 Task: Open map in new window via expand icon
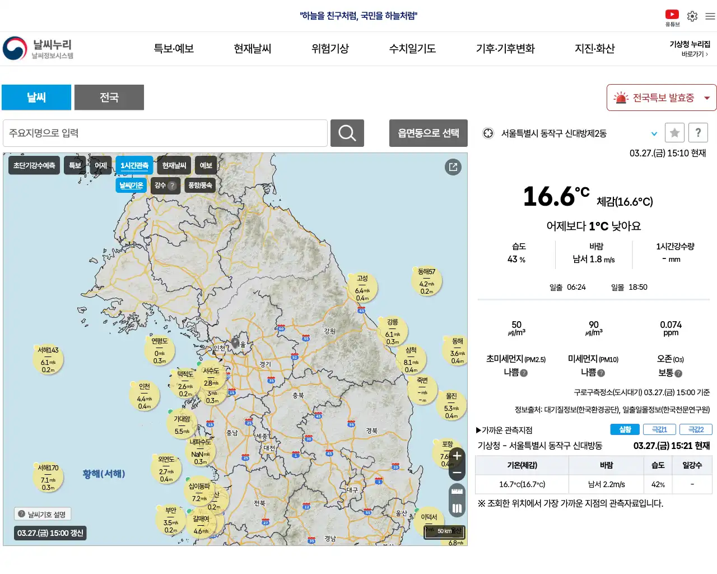point(453,166)
